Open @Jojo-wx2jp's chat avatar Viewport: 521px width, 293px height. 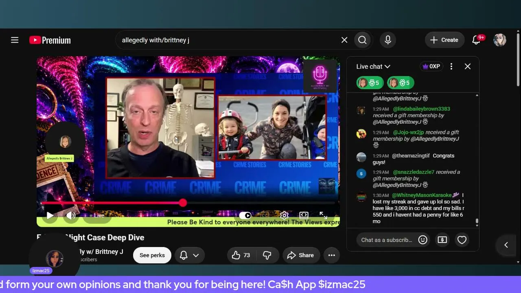361,134
